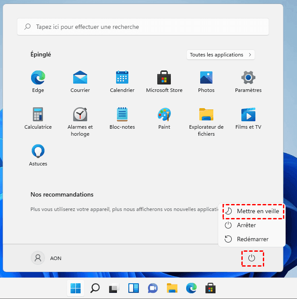Click the AON account name

click(56, 258)
